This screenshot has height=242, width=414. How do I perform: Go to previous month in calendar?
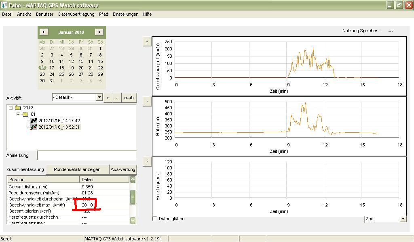44,32
